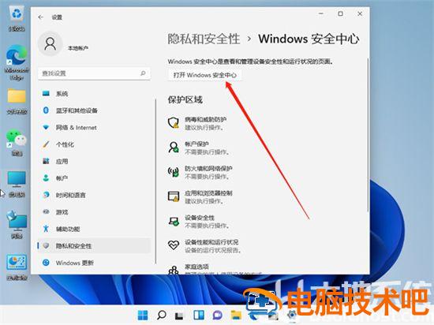Click the 打开 Windows 安全中心 button
The image size is (434, 325).
click(205, 75)
